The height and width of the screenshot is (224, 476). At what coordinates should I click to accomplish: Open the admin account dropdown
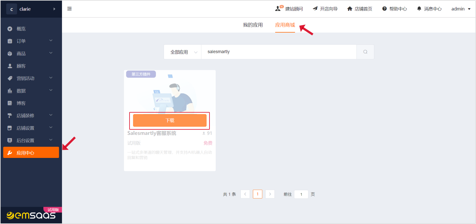(461, 9)
